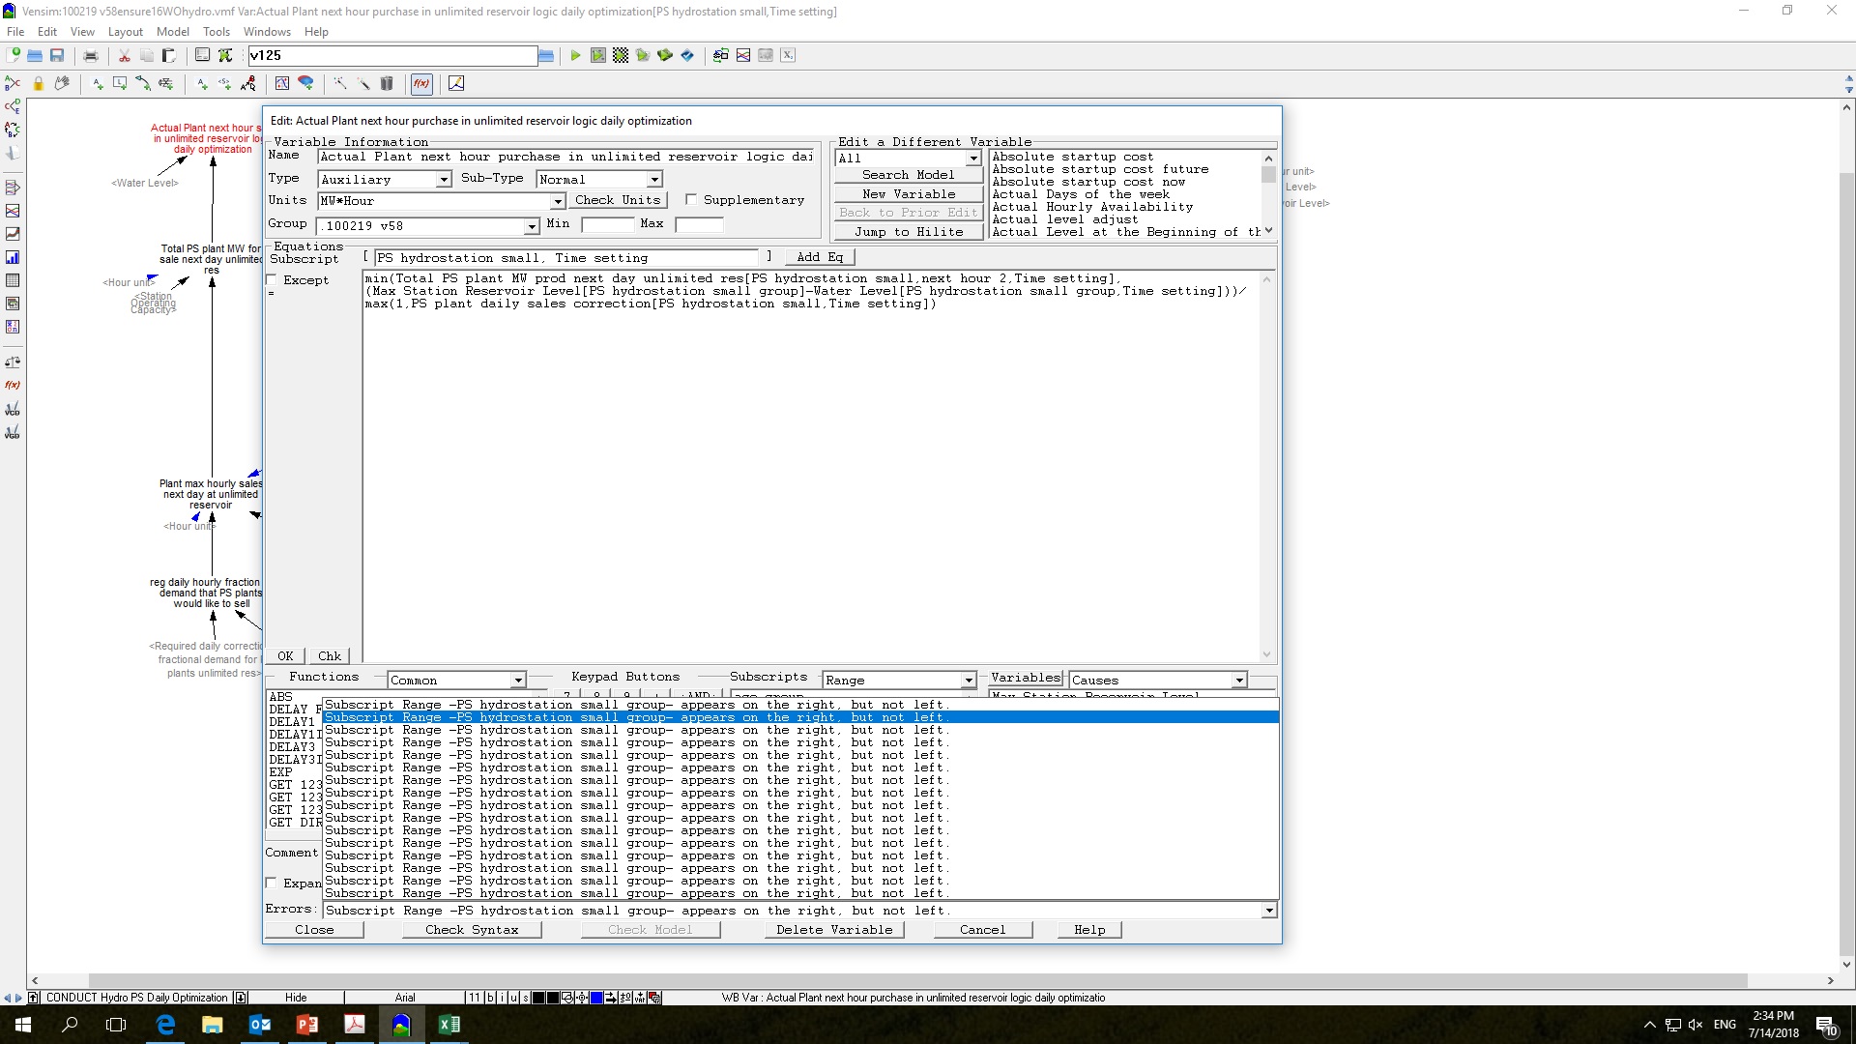Enable the Supplementary checkbox
The image size is (1856, 1044).
coord(691,200)
